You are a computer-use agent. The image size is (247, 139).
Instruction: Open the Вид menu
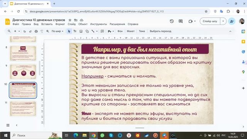36,24
